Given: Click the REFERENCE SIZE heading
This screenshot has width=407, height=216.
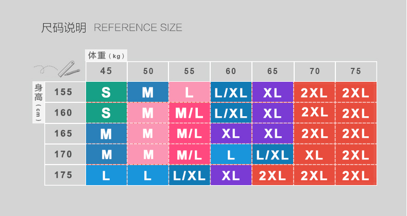Looking at the screenshot, I should click(x=138, y=28).
